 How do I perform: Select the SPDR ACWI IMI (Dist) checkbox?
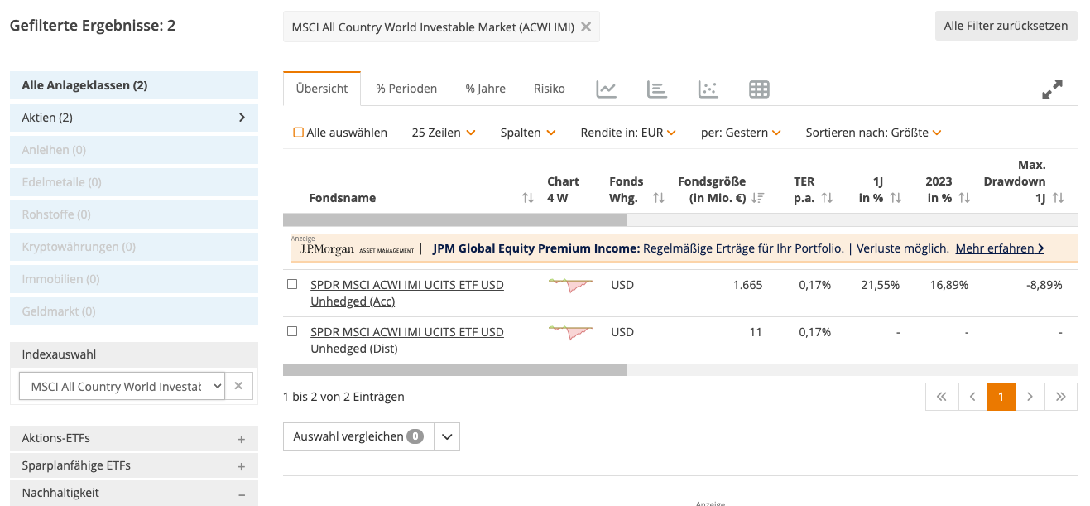pos(292,331)
